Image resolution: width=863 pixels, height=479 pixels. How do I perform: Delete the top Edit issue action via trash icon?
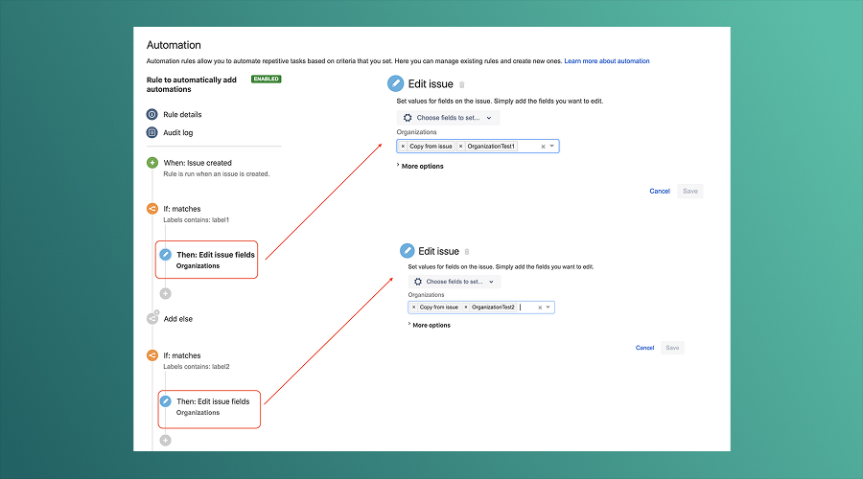[x=462, y=84]
